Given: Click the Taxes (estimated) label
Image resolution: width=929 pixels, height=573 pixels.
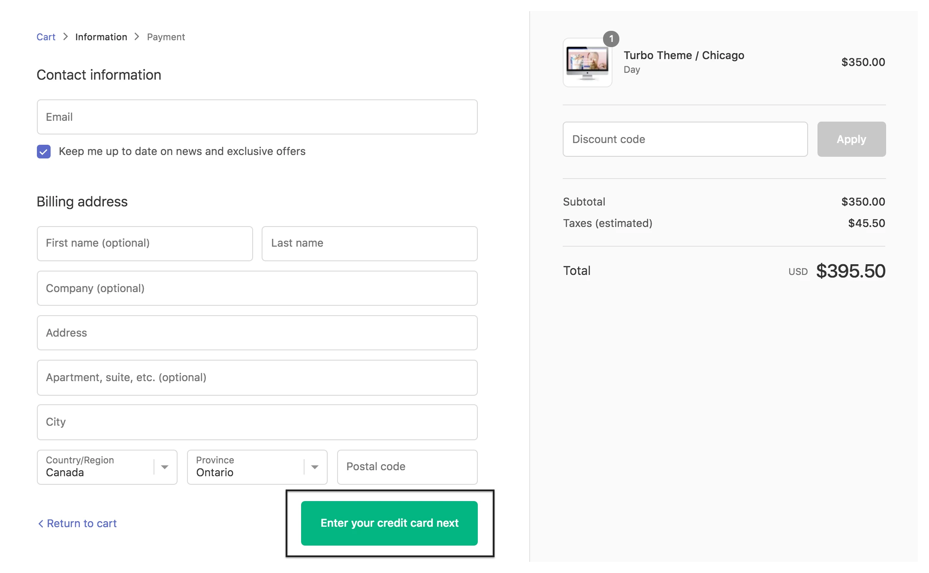Looking at the screenshot, I should pyautogui.click(x=607, y=223).
